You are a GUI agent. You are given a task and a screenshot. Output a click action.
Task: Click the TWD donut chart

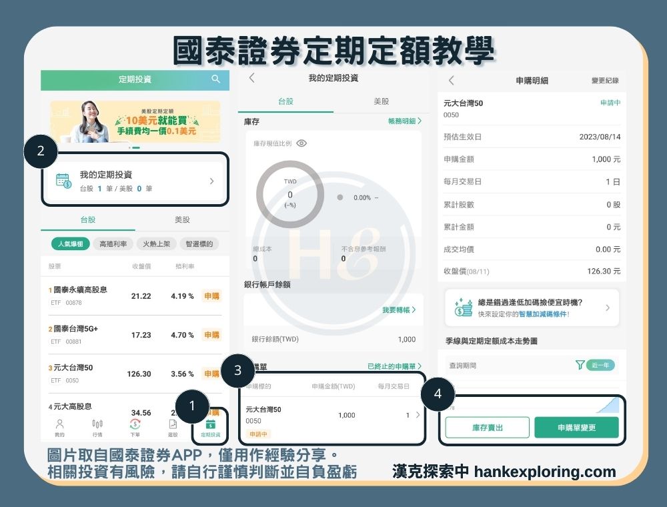(x=290, y=194)
